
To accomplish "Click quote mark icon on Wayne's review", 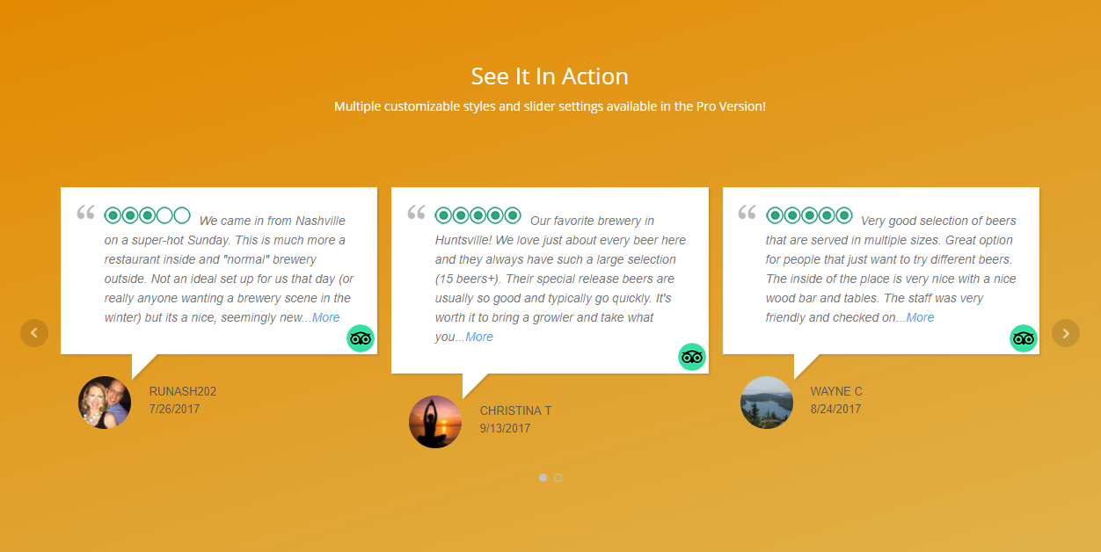I will (x=747, y=213).
